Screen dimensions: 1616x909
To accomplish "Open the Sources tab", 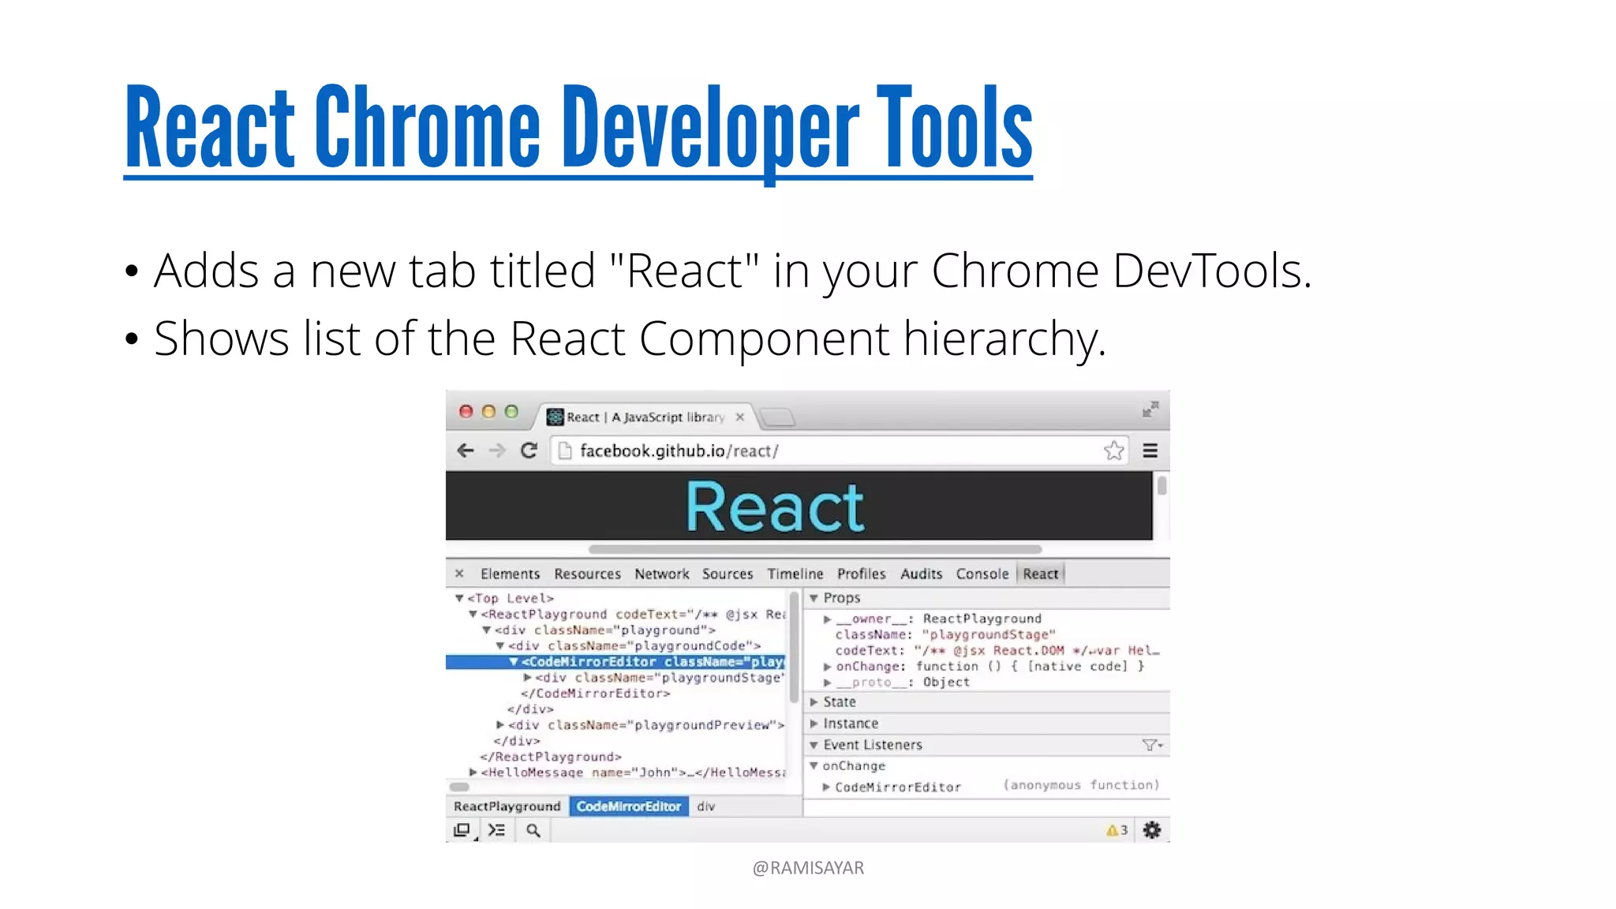I will coord(728,574).
